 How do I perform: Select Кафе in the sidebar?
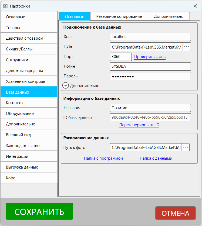[x=29, y=178]
